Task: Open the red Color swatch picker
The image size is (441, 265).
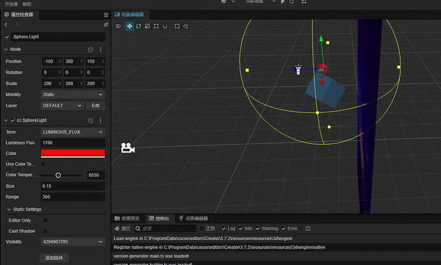Action: click(72, 153)
